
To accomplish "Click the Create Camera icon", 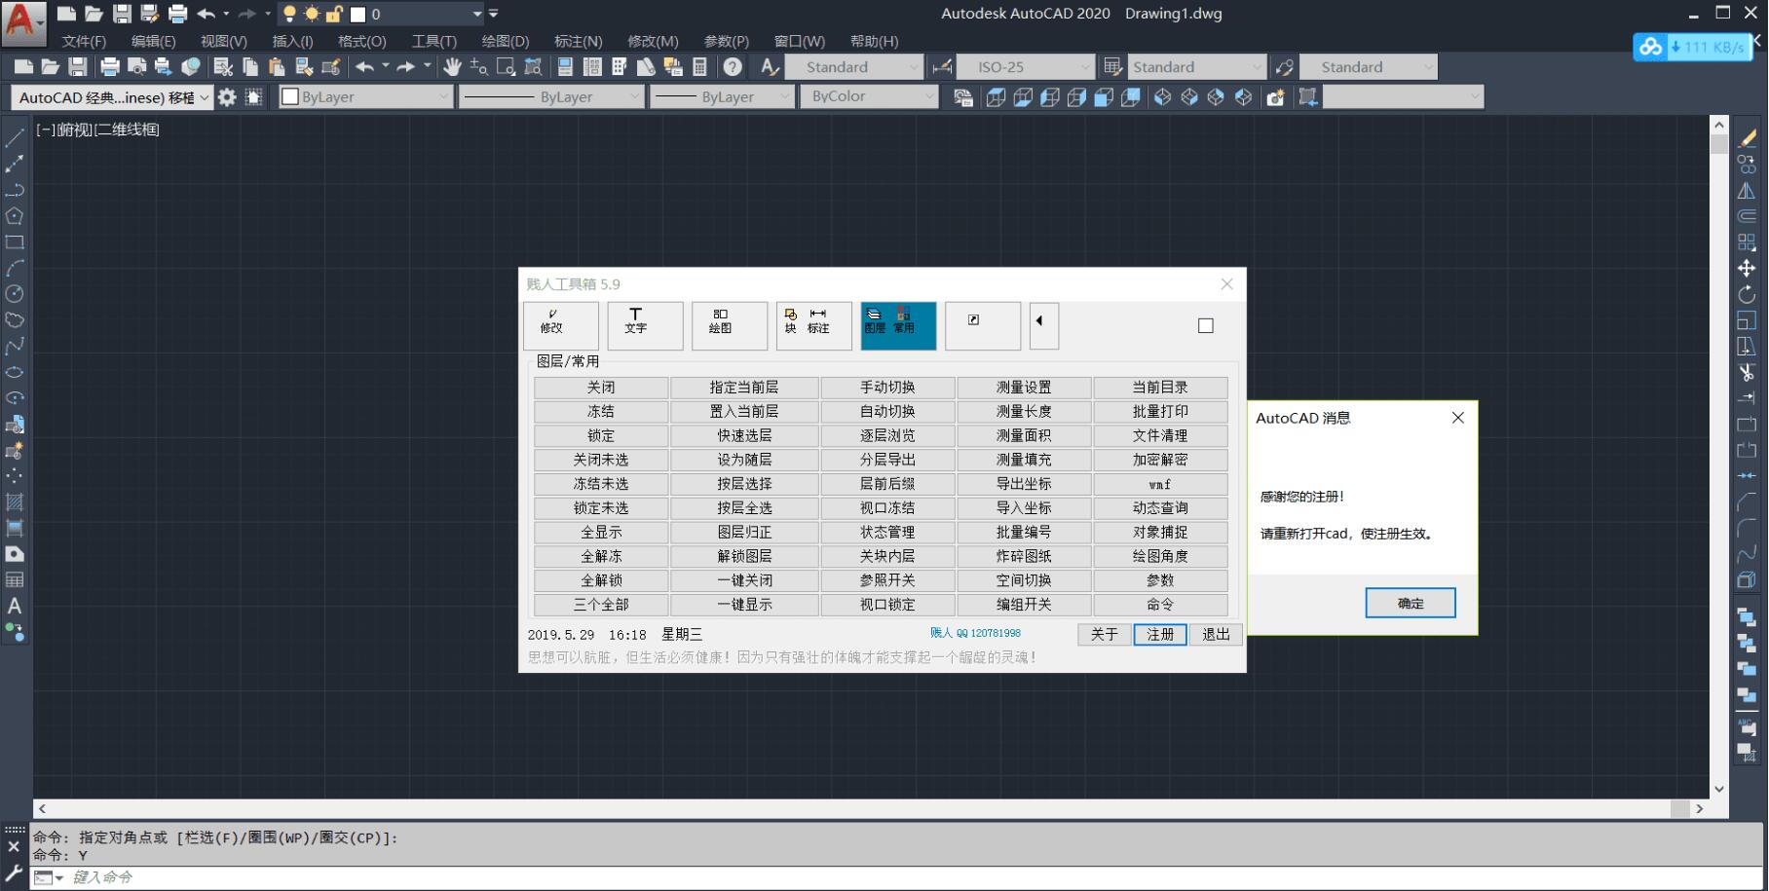I will tap(1275, 96).
